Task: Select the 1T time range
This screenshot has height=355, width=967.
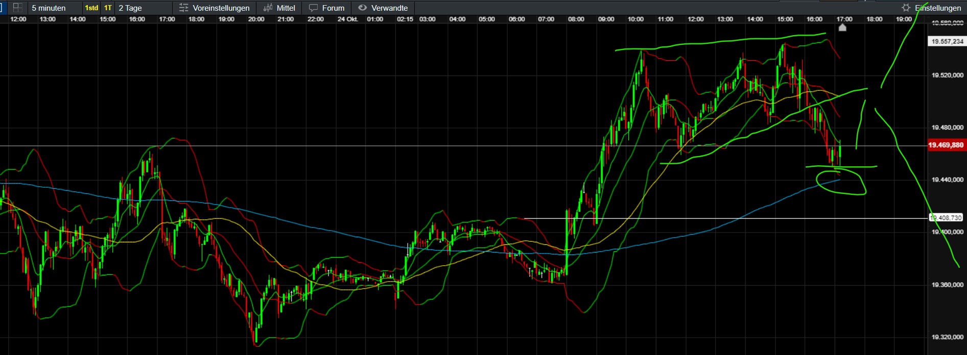Action: 108,8
